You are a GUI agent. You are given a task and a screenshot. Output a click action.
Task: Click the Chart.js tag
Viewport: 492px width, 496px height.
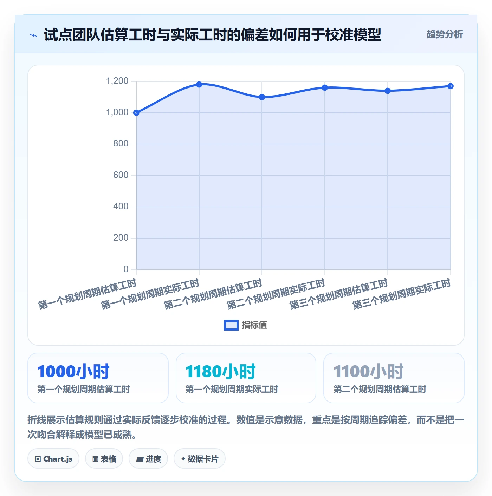53,459
